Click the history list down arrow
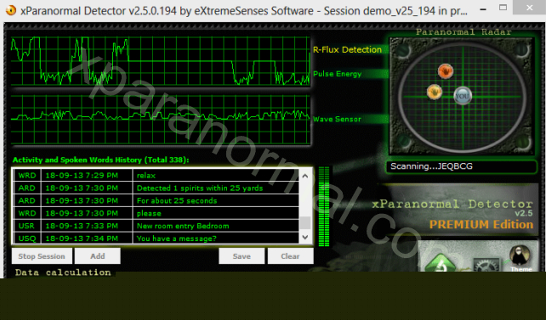 coord(305,237)
